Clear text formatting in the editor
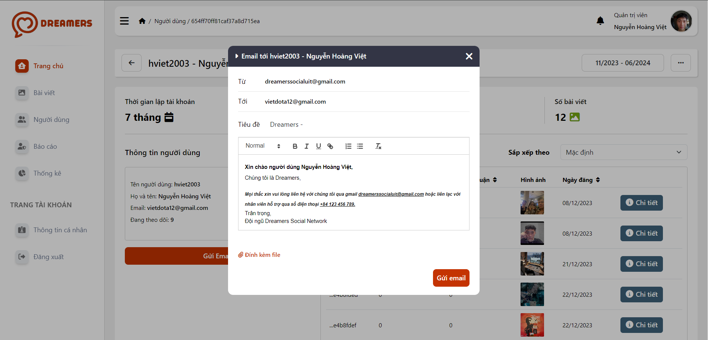The height and width of the screenshot is (340, 708). point(378,146)
